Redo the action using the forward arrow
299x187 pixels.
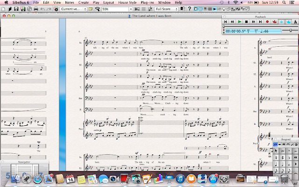tap(49, 9)
